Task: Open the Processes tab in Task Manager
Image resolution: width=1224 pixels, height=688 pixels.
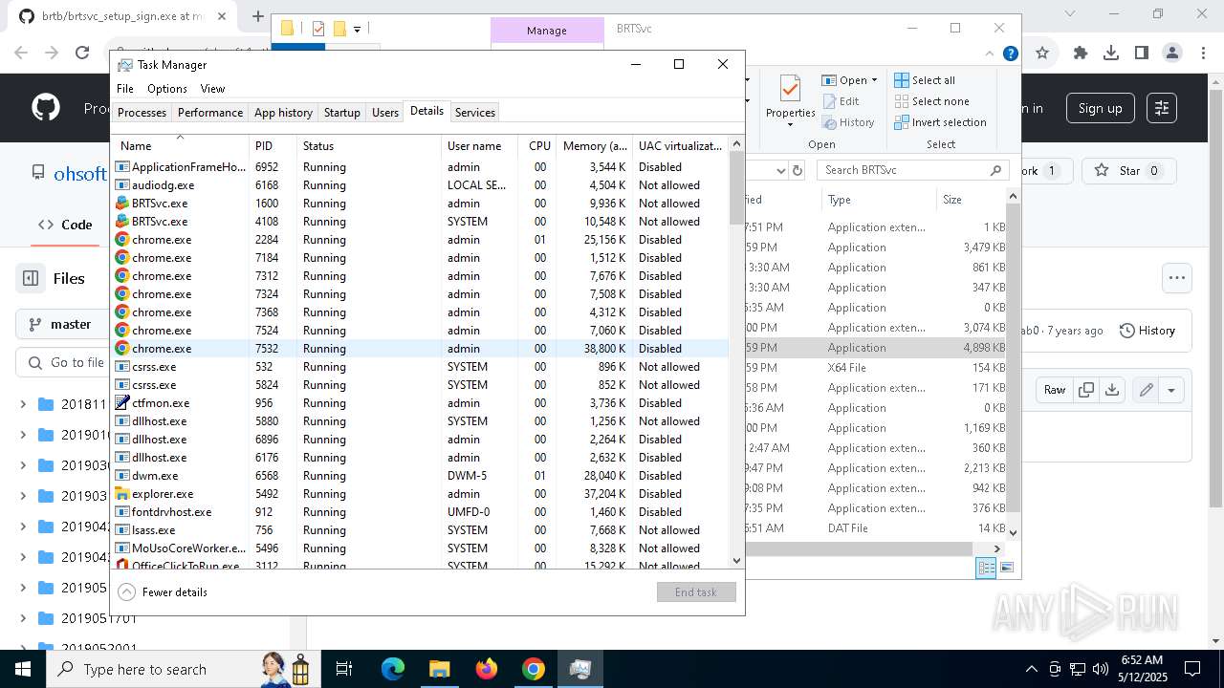Action: [x=142, y=113]
